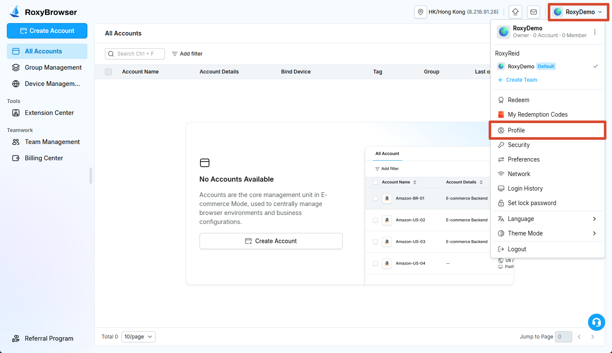Open Device Management from the sidebar

[x=47, y=84]
